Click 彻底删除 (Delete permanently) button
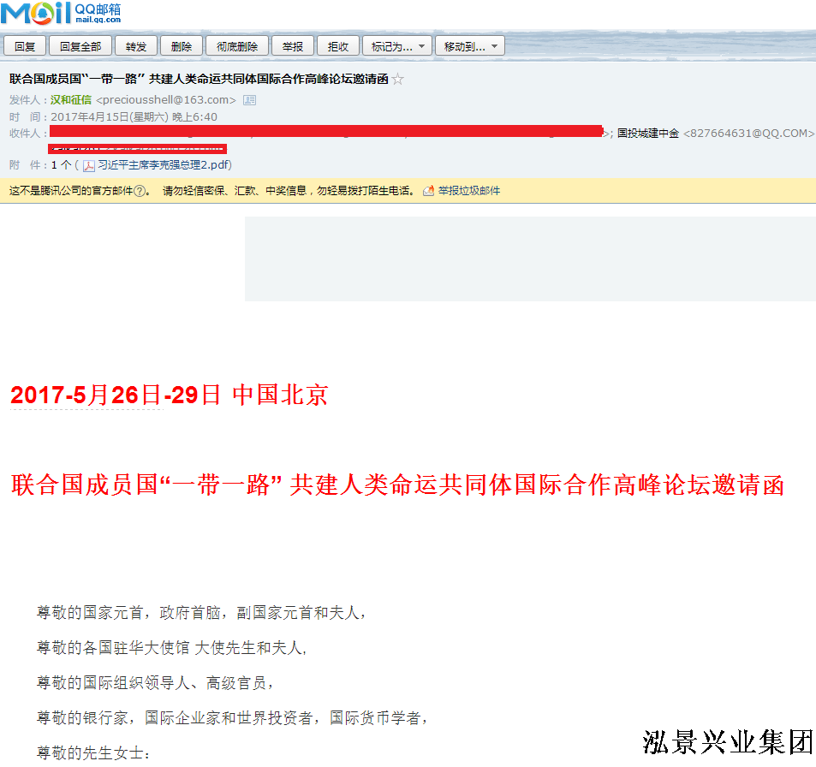 click(x=237, y=46)
